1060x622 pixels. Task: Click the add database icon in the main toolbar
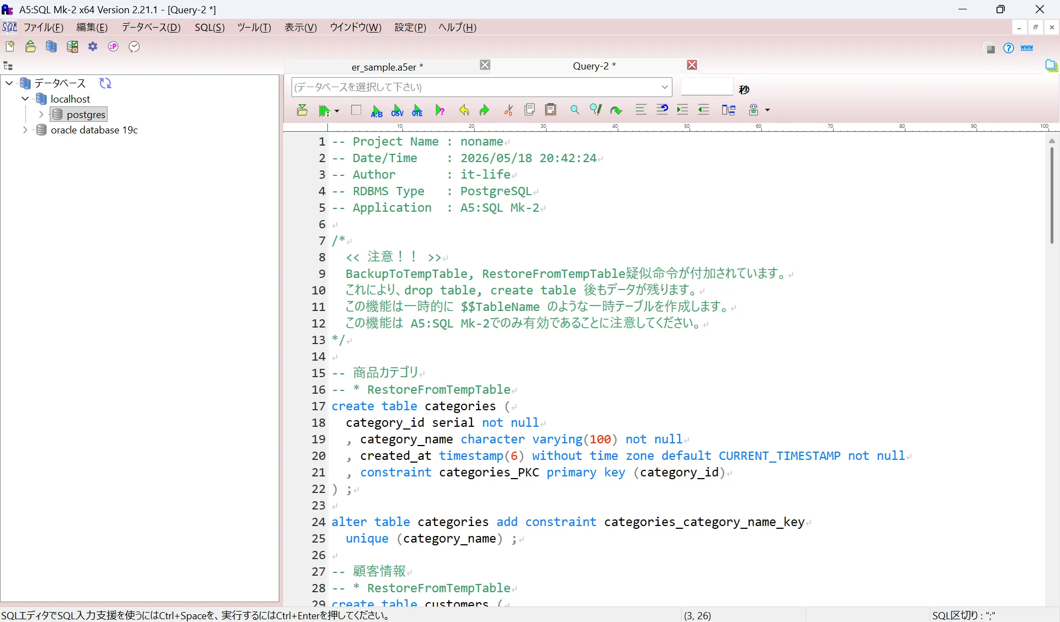[51, 47]
